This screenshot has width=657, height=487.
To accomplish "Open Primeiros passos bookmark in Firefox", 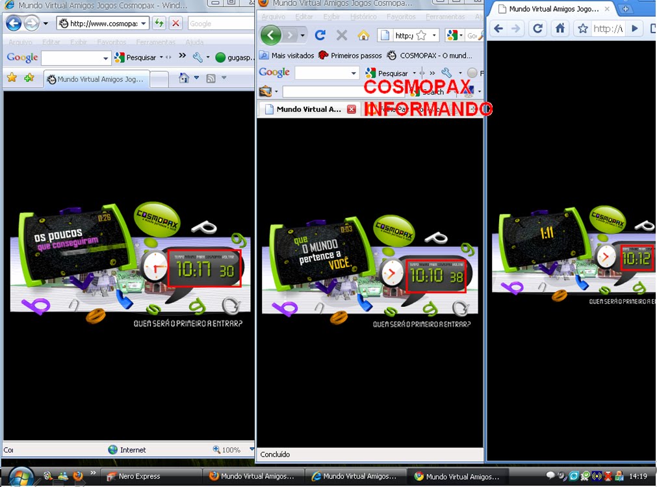I will click(350, 55).
